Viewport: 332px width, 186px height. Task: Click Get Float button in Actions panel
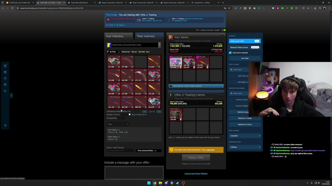245,58
